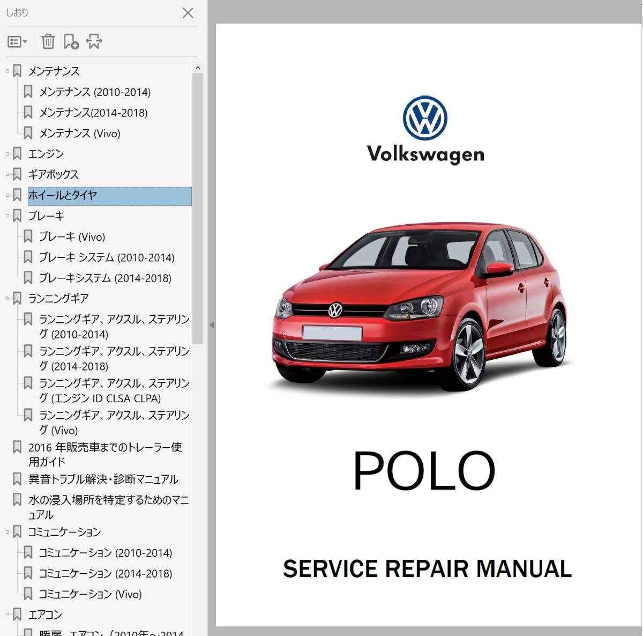The image size is (643, 636).
Task: Open bookmark コミュニケーション (Vivo)
Action: pyautogui.click(x=91, y=594)
